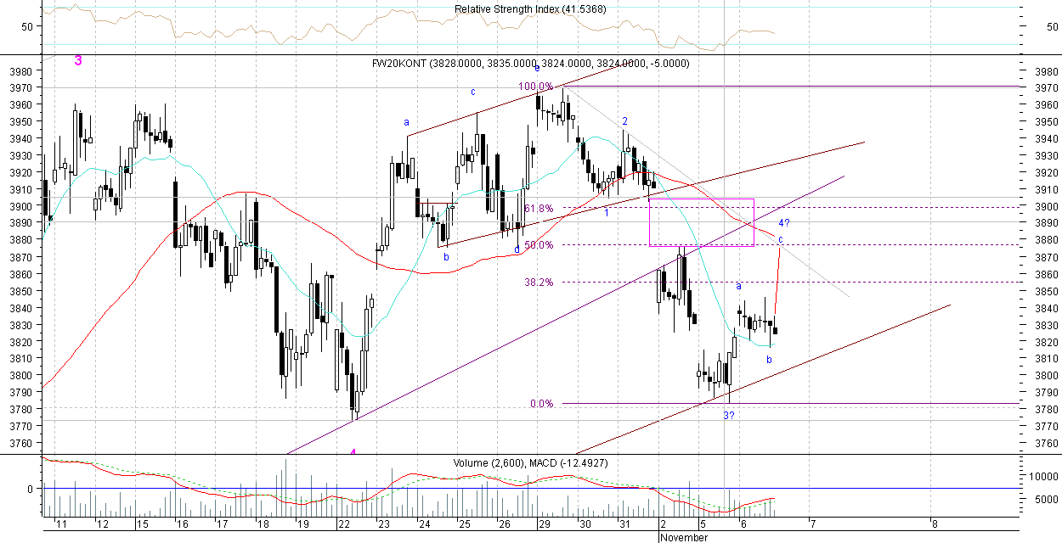Click the November month label

tap(684, 537)
